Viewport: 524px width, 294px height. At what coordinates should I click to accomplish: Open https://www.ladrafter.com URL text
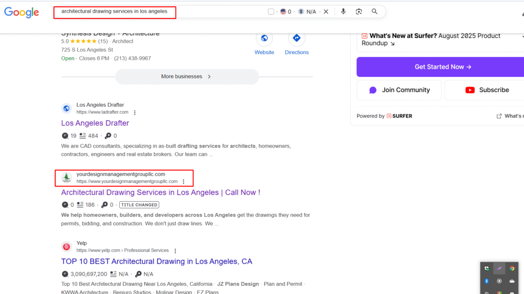tap(102, 112)
